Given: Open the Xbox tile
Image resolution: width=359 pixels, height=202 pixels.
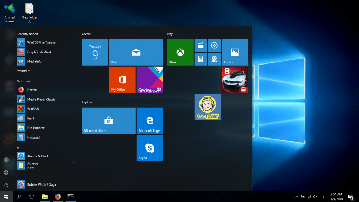Looking at the screenshot, I should 180,52.
